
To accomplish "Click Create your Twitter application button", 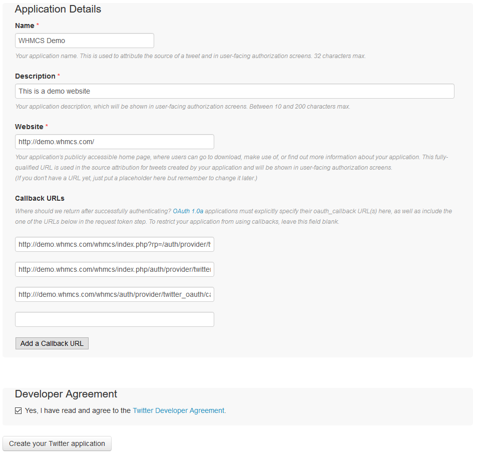I will tap(57, 443).
